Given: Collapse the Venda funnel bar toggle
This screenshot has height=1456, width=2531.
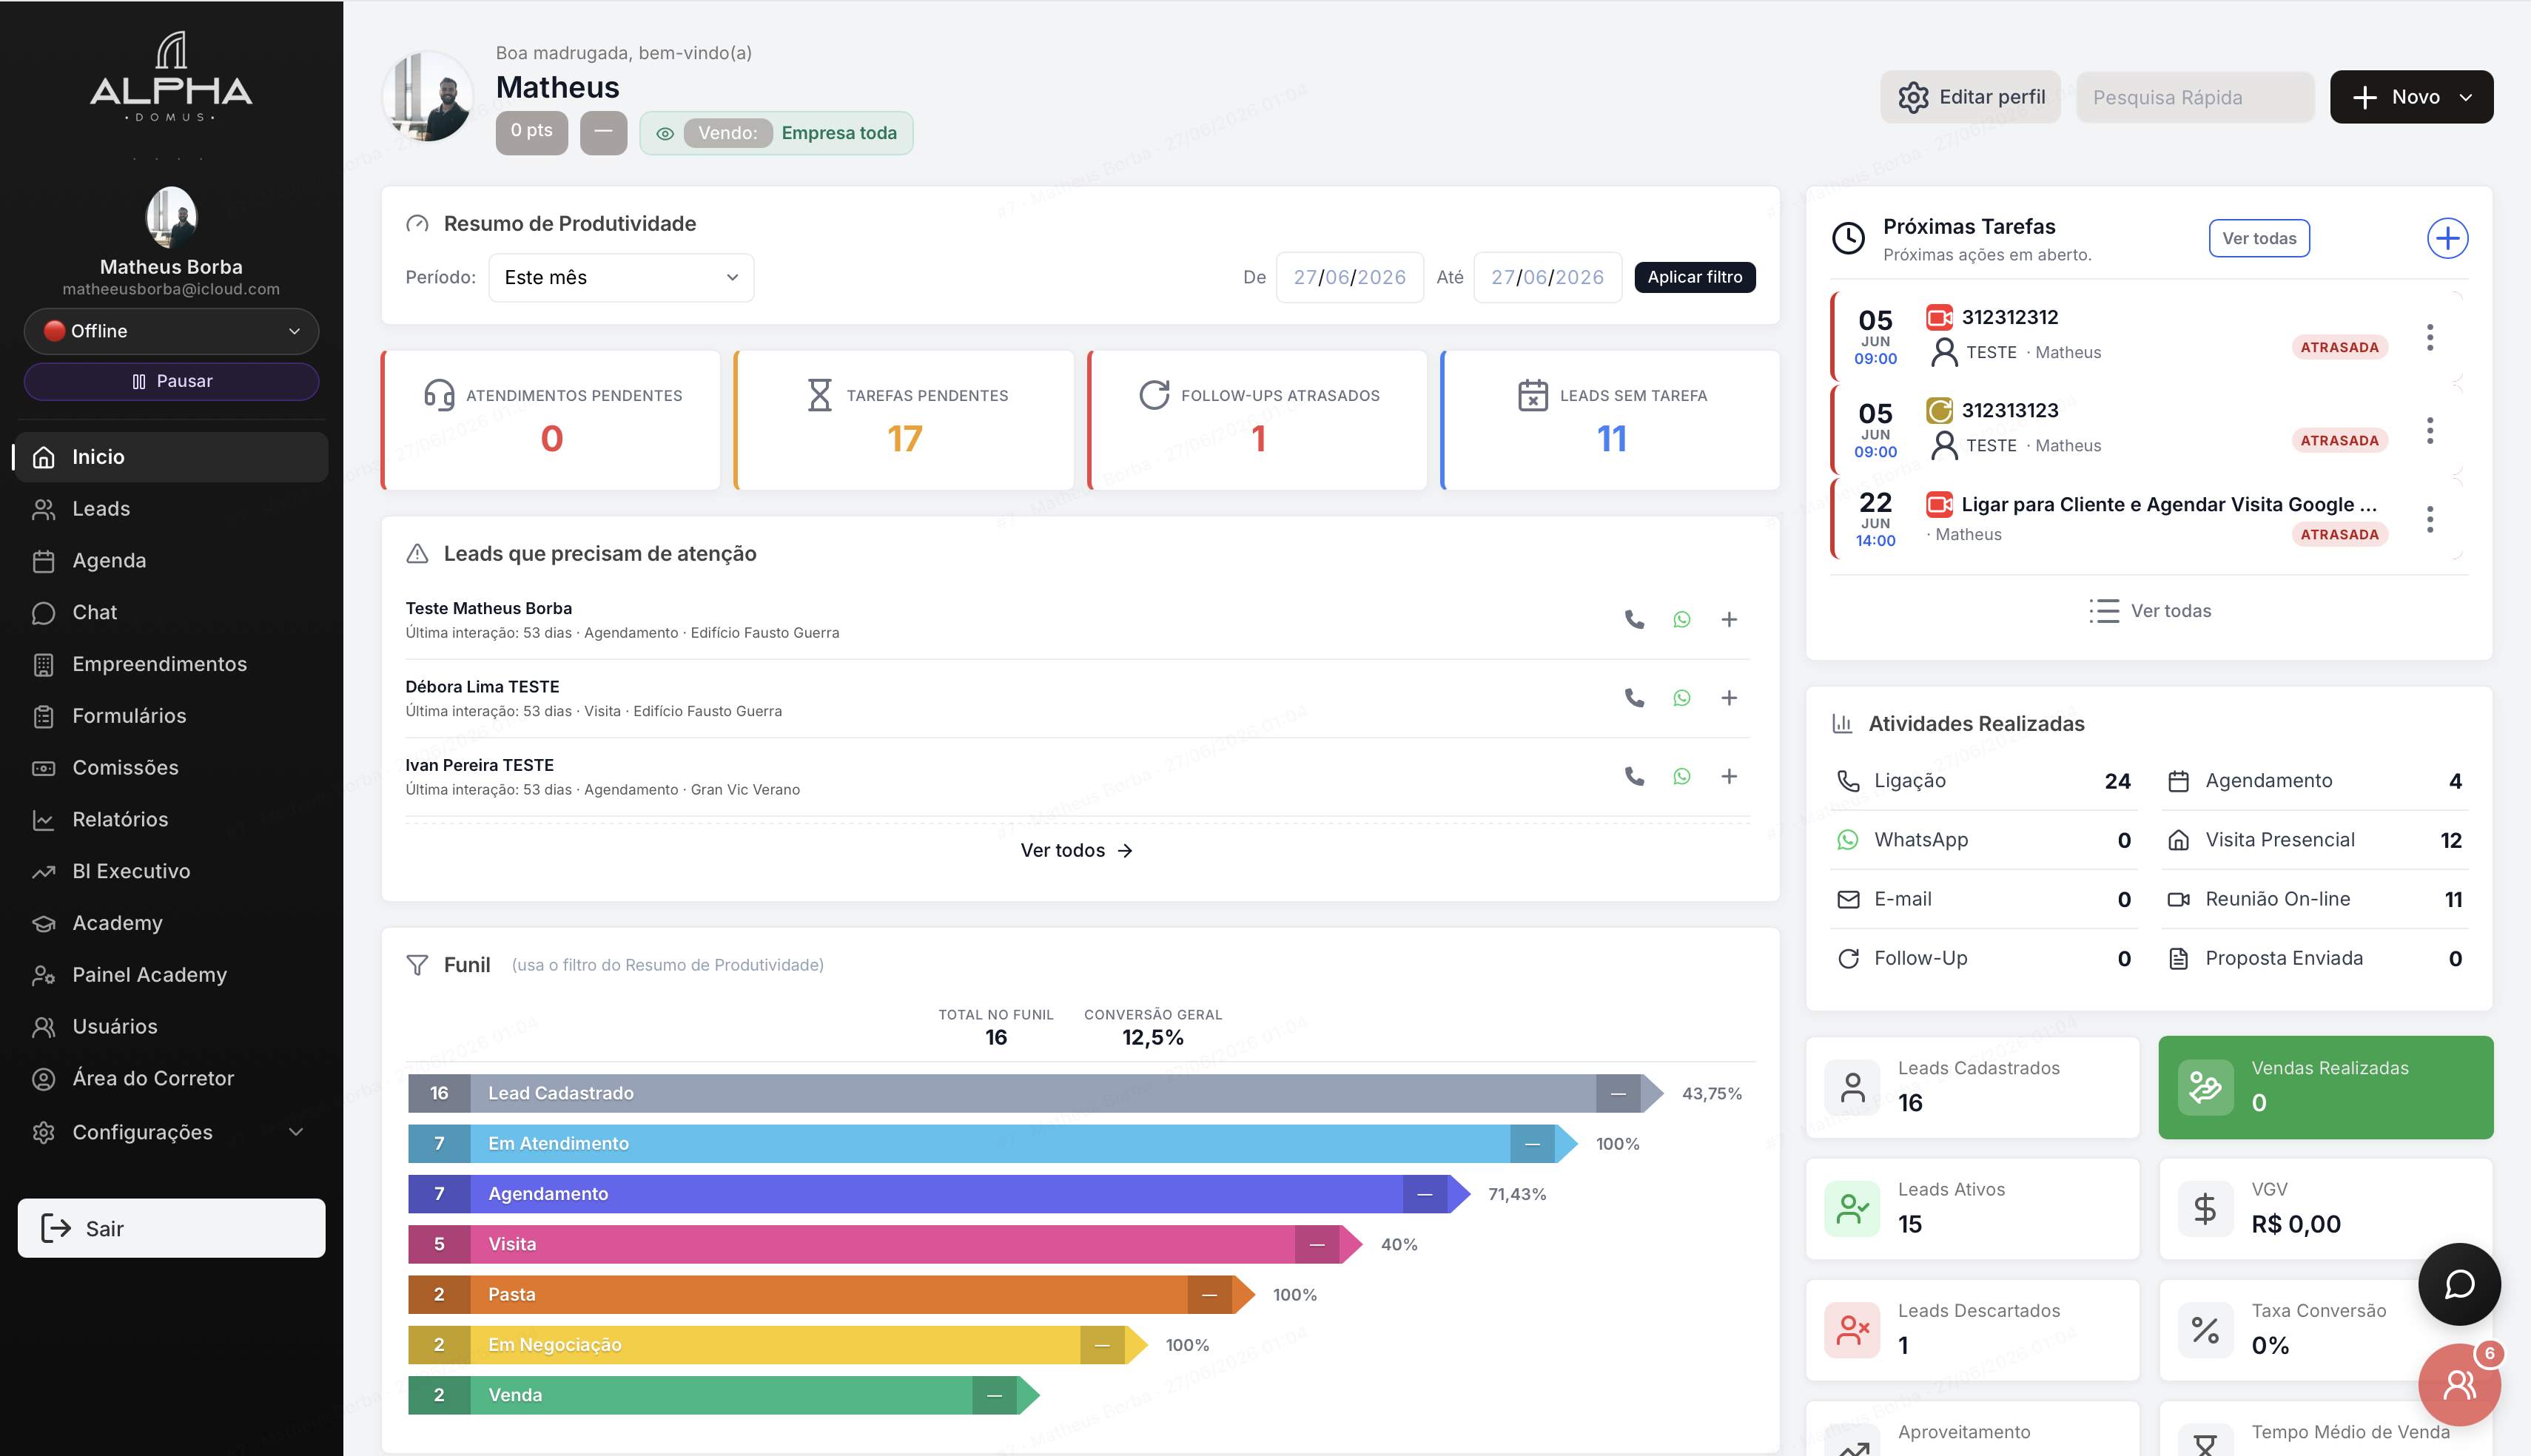Looking at the screenshot, I should 993,1395.
